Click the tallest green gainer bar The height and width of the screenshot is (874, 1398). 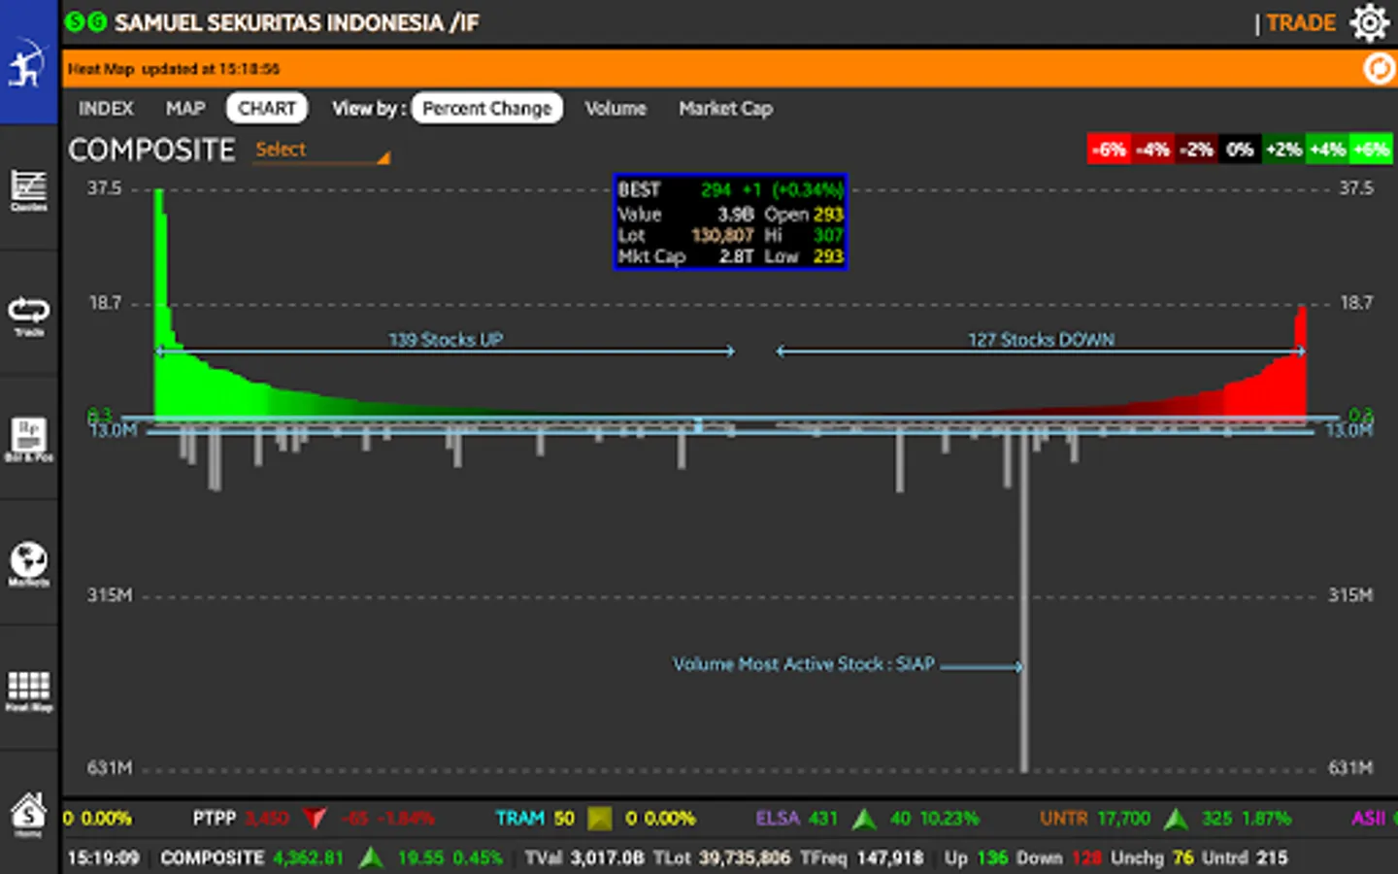(159, 303)
